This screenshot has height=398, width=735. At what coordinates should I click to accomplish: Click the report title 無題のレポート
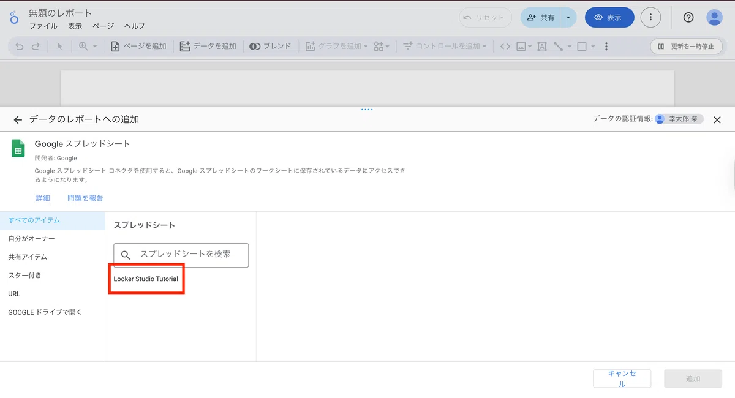click(x=61, y=13)
